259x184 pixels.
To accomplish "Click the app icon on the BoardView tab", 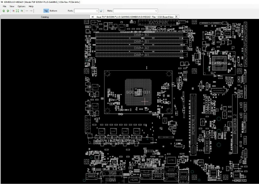I will point(93,17).
